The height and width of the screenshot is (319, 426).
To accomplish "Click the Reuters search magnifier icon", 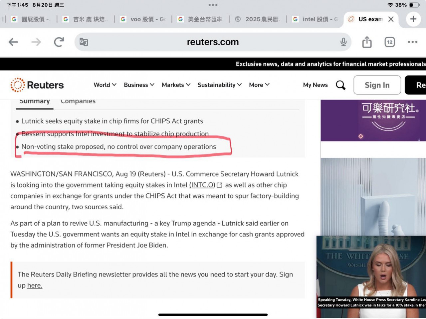I will tap(340, 85).
